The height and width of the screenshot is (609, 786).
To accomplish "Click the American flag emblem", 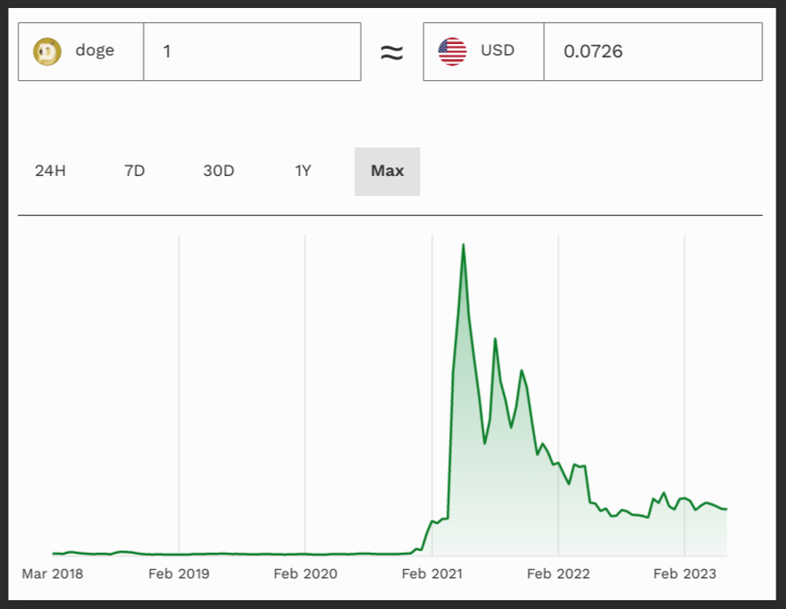I will (451, 51).
